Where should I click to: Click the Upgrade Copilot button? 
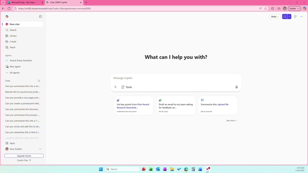click(24, 156)
